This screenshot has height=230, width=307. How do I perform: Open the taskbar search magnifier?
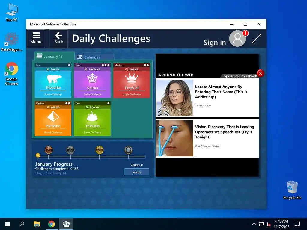pyautogui.click(x=22, y=224)
